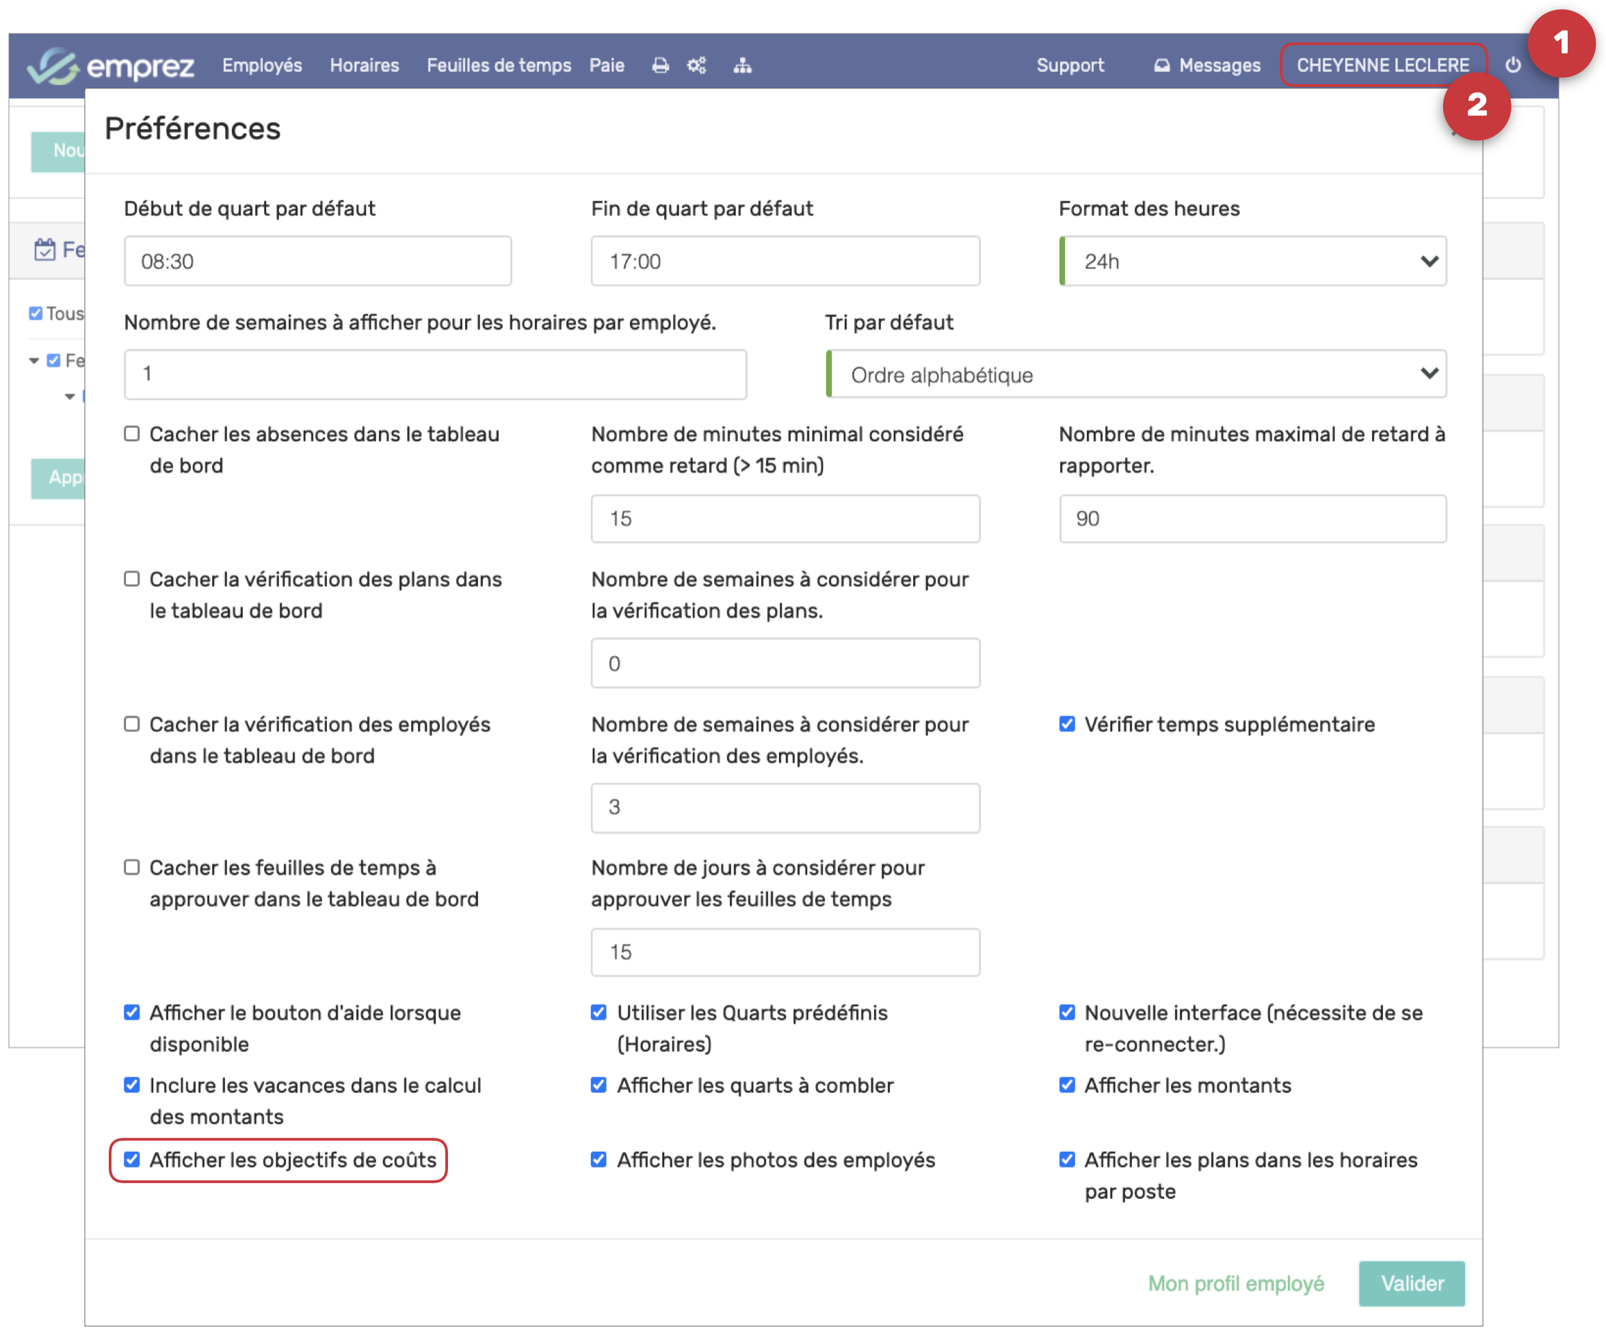Enable Cacher les absences dans le tableau

pyautogui.click(x=131, y=434)
